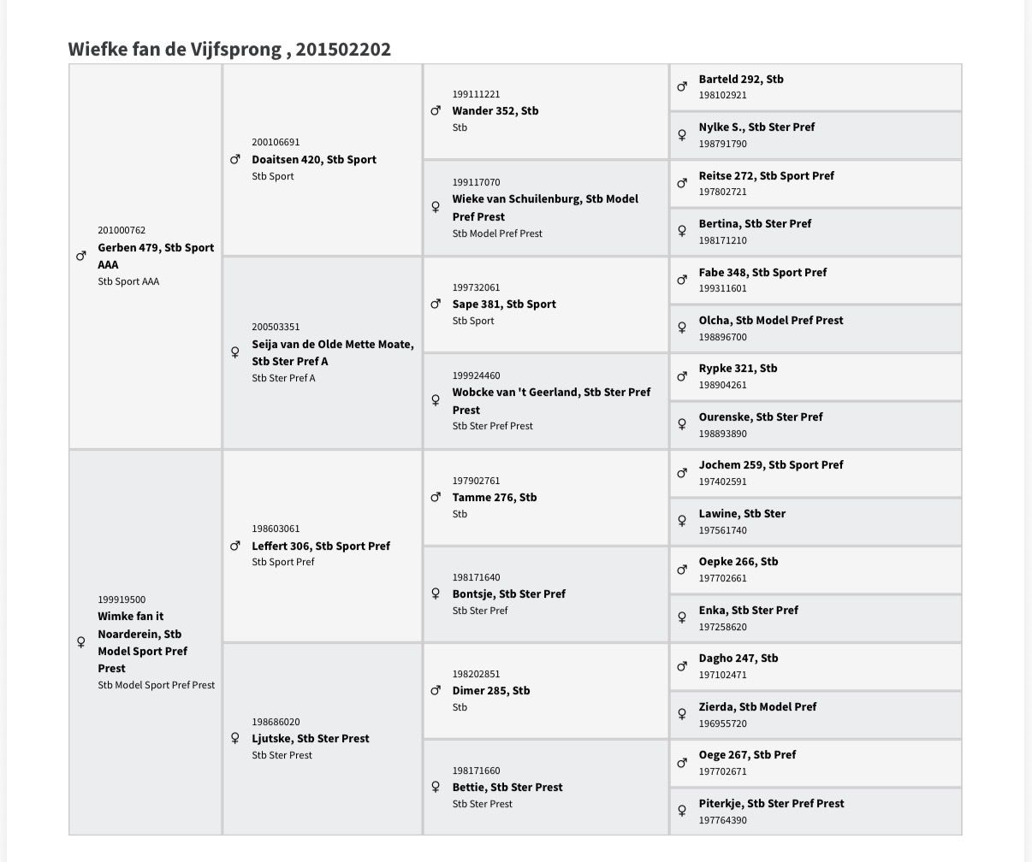Select Tamme 276, Stb ancestor
The height and width of the screenshot is (862, 1032).
click(x=495, y=497)
